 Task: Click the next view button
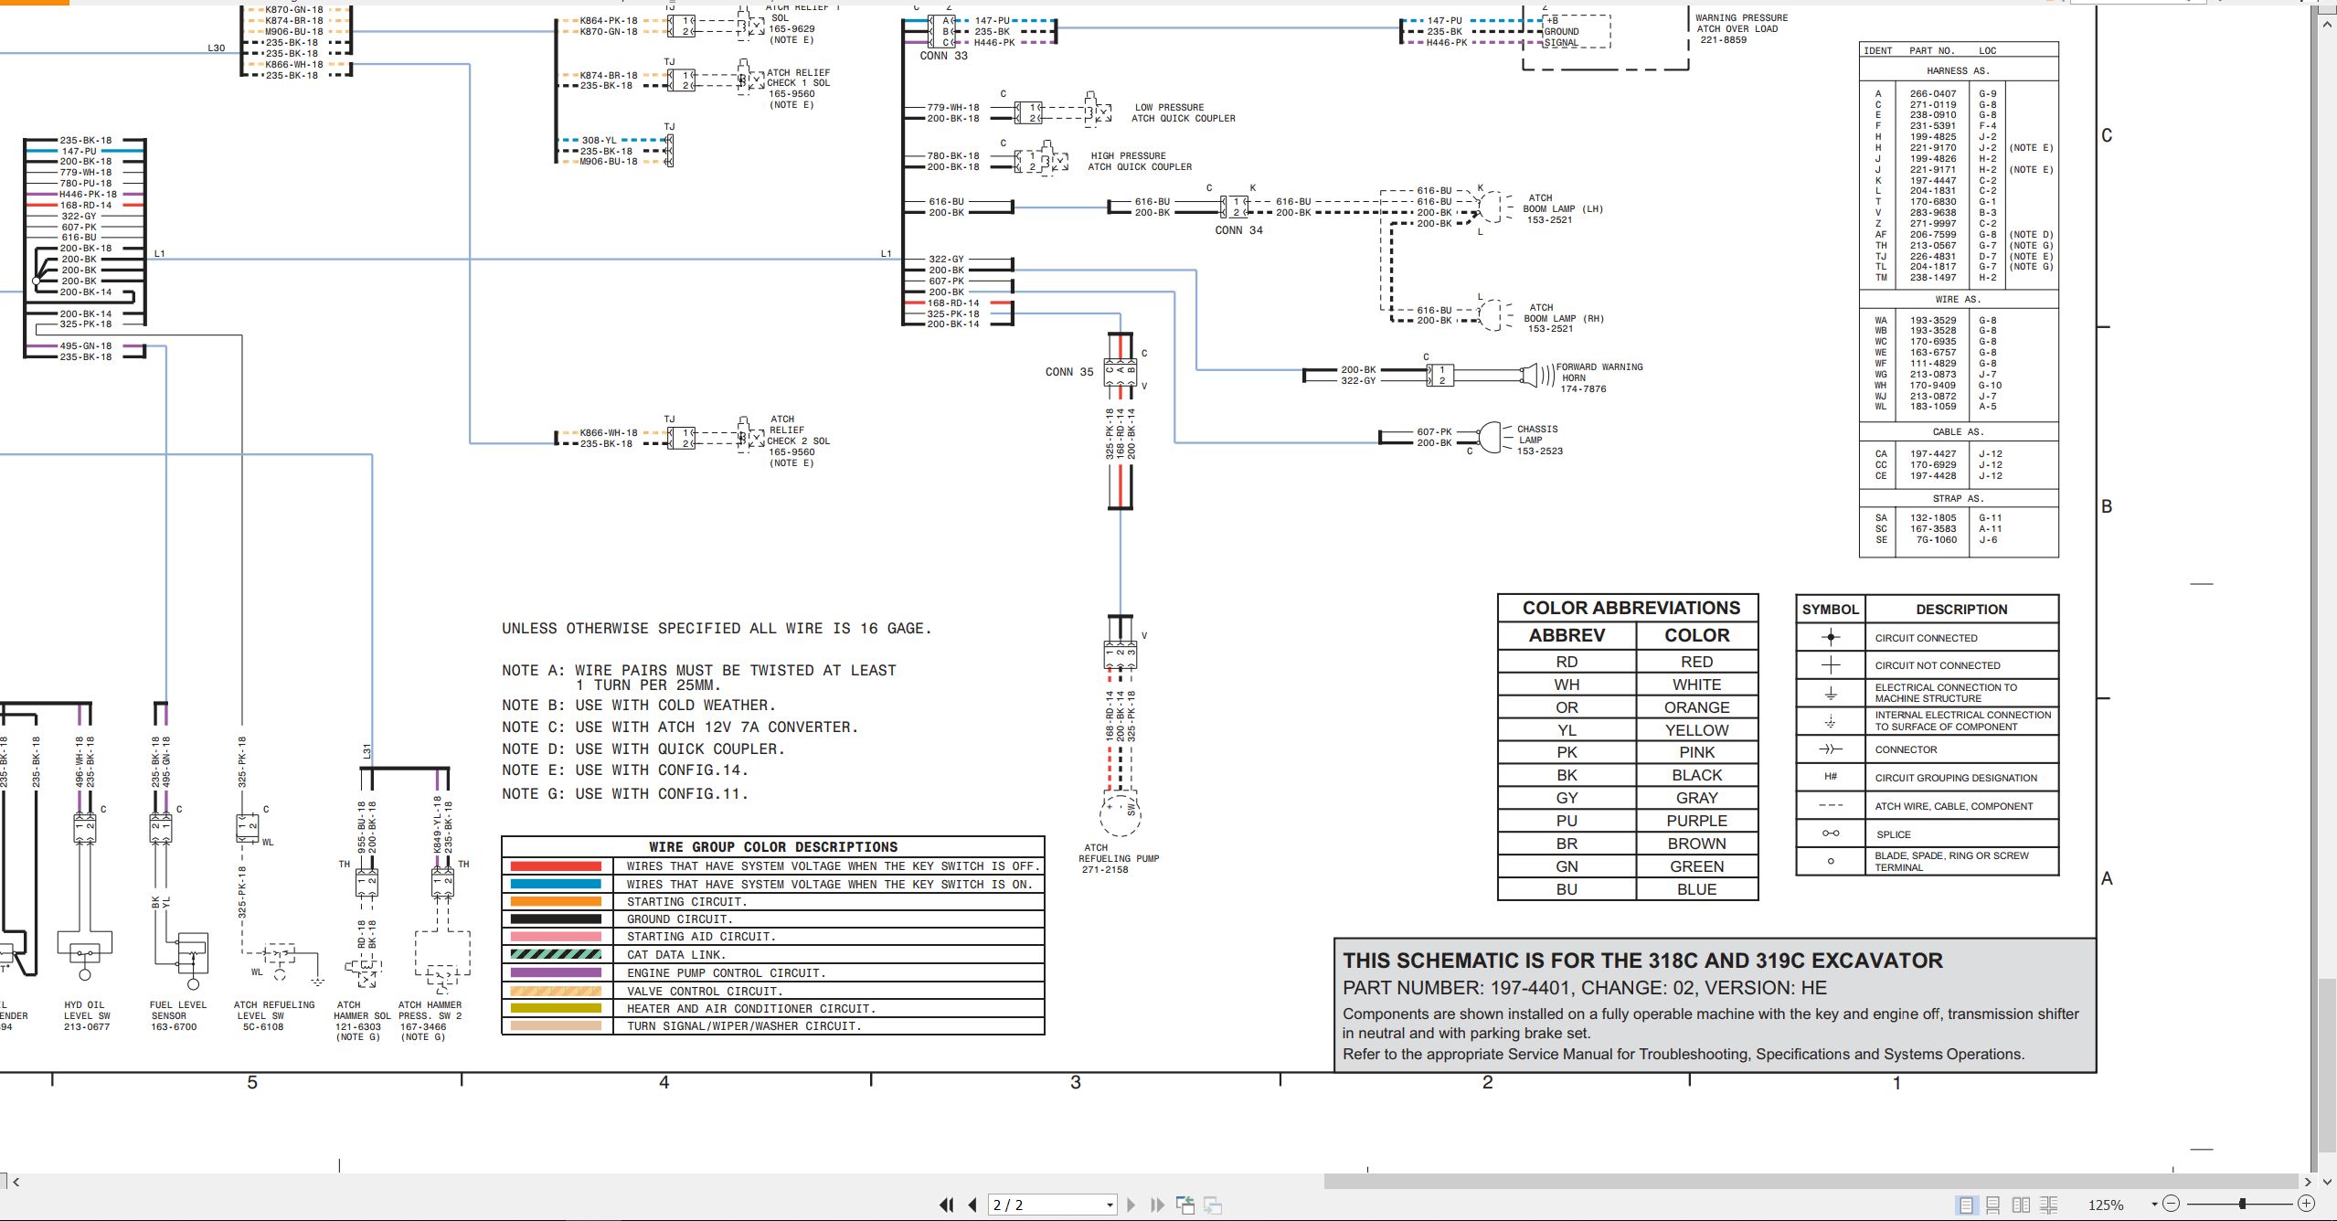1213,1205
